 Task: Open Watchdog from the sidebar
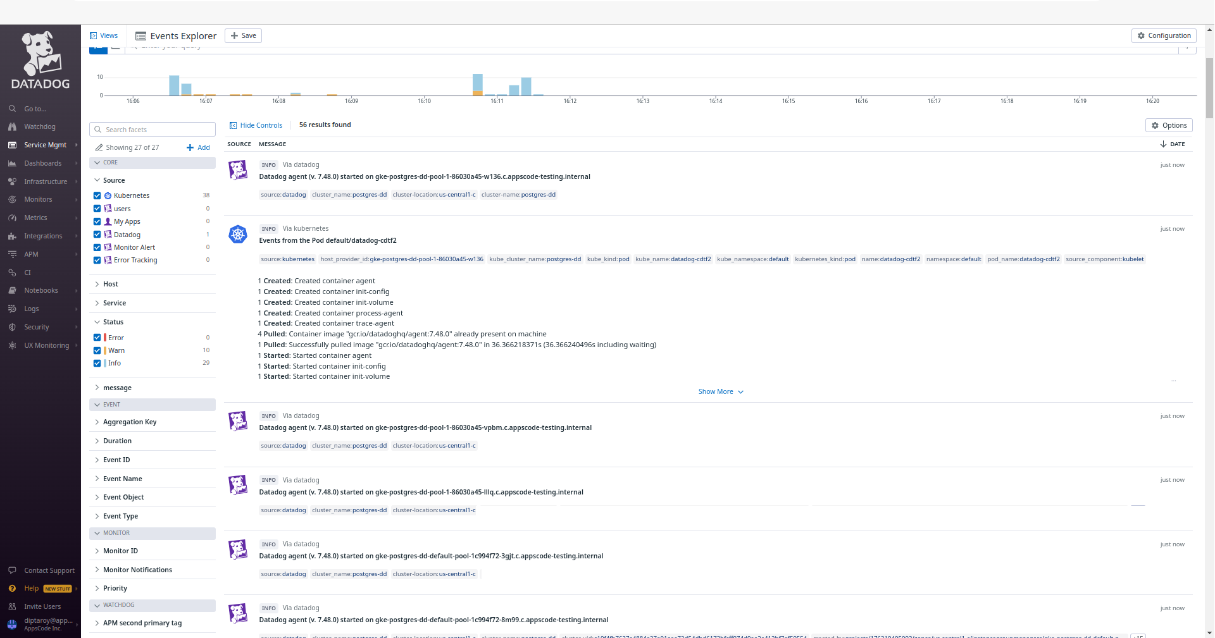tap(39, 126)
